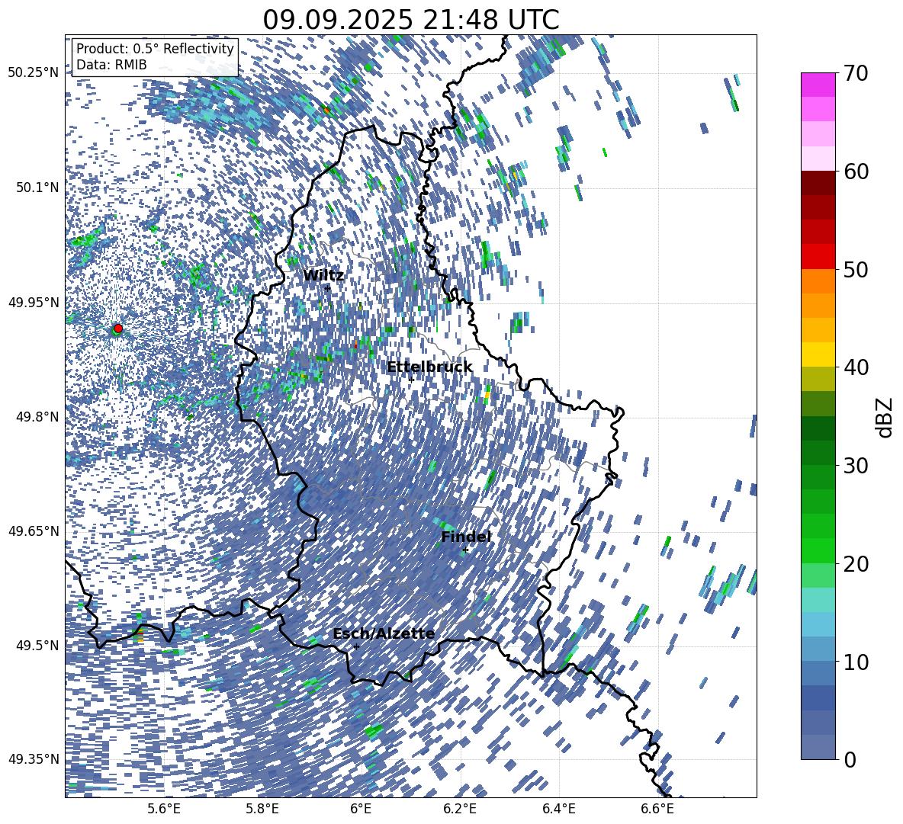Click the cross marker below Esch/Alzette label

356,646
